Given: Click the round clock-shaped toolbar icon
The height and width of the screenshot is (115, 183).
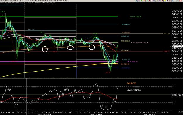Looking at the screenshot, I should coord(152,1).
